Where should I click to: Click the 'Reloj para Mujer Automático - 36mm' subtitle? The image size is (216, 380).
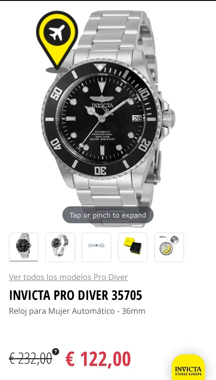[77, 311]
